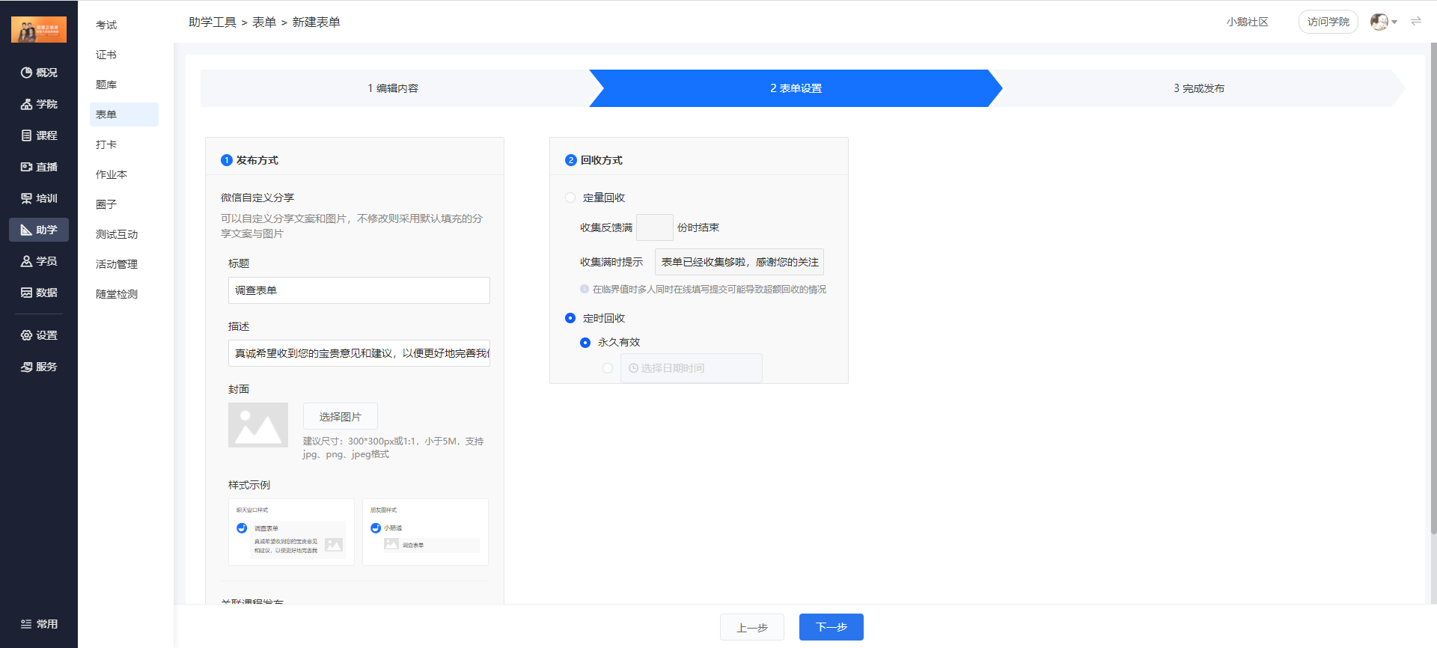Go to step 1 编辑内容 tab
Screen dimensions: 1437x648
pos(393,88)
